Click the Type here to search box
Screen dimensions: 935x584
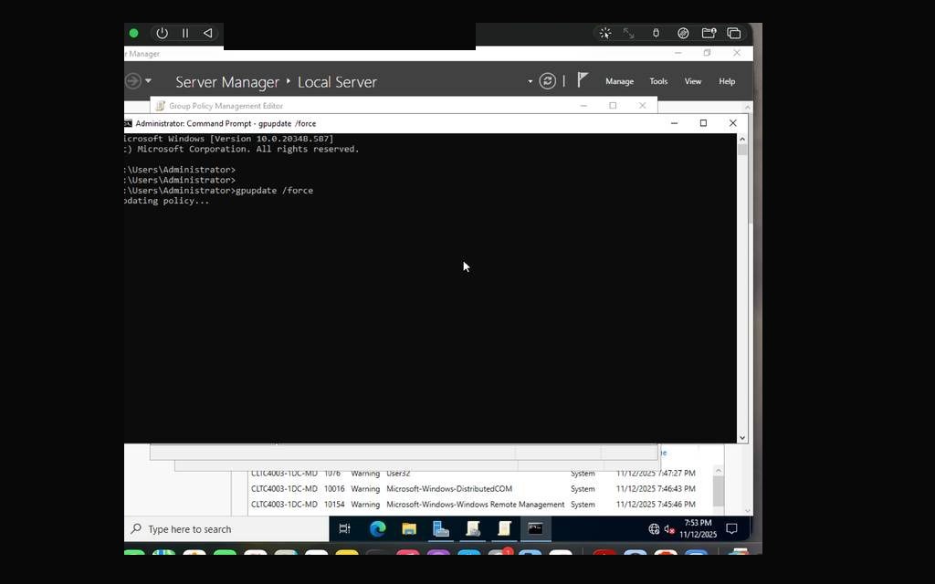(226, 529)
